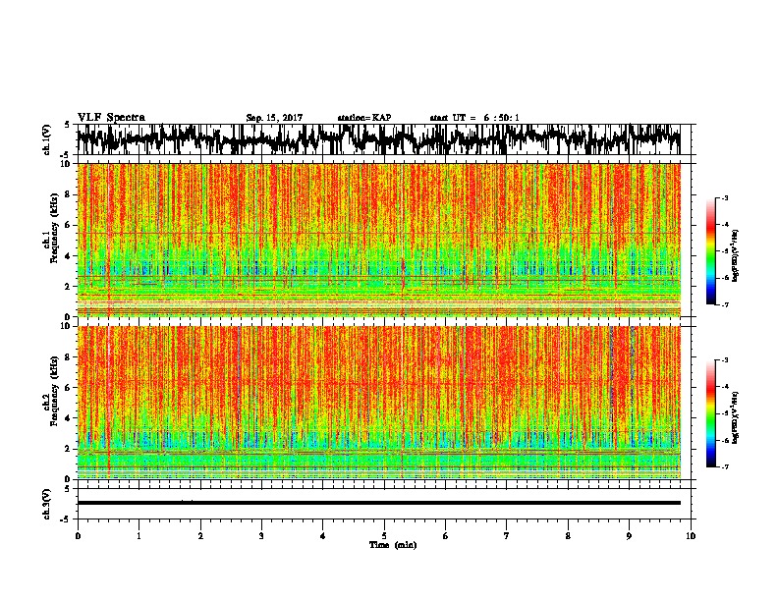Screen dimensions: 778x601
Task: Click the -7 label on ch.1 color bar
Action: pyautogui.click(x=725, y=304)
